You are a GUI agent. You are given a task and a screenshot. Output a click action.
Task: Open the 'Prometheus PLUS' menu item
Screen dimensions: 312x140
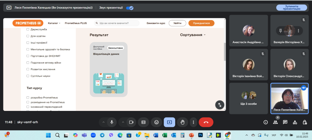(x=76, y=23)
